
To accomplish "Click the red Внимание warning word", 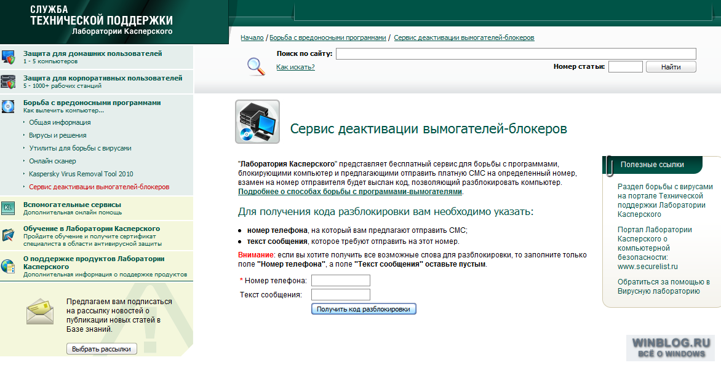I will coord(256,255).
